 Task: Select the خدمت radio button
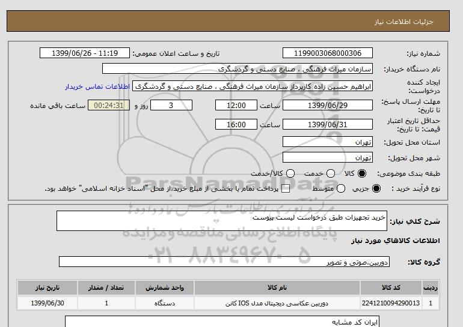click(x=331, y=173)
